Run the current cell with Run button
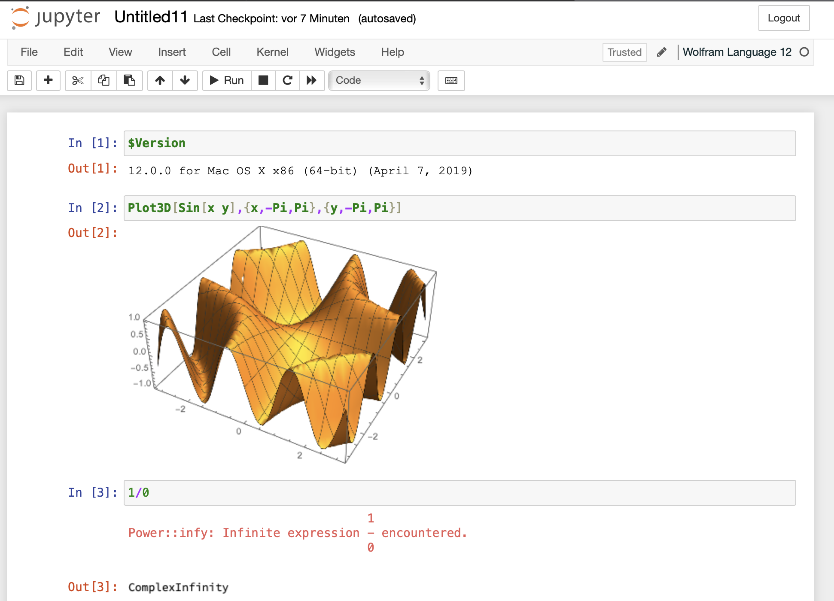The width and height of the screenshot is (834, 601). coord(226,80)
